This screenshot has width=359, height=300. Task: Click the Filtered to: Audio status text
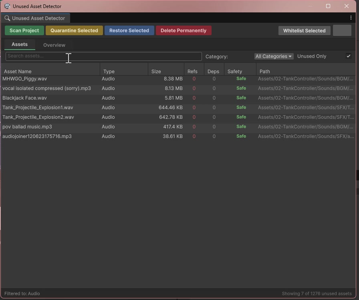[22, 294]
